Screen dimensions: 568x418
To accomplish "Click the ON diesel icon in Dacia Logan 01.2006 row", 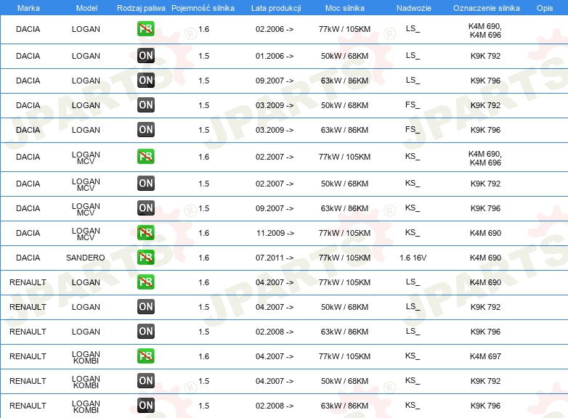I will click(x=146, y=56).
